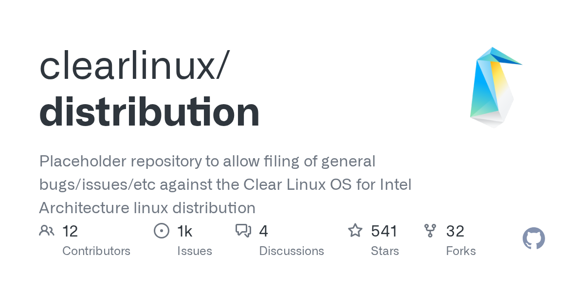The image size is (584, 292).
Task: Open the Contributors label
Action: click(96, 251)
